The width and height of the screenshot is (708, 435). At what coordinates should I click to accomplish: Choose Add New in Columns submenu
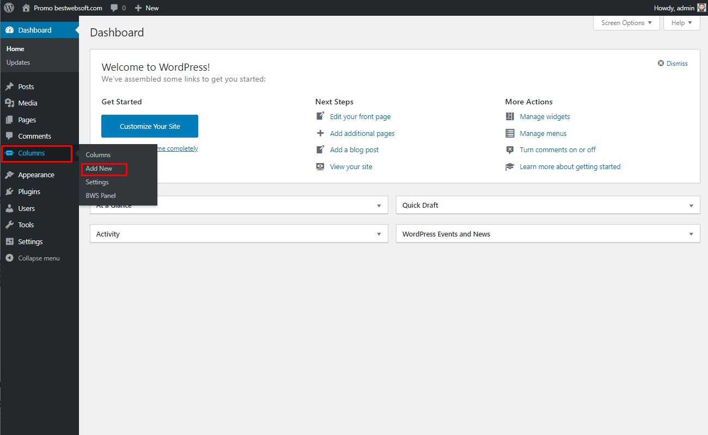pos(99,169)
